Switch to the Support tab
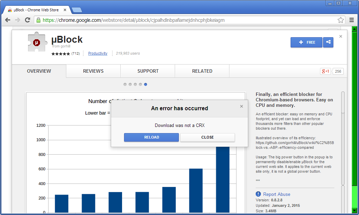This screenshot has width=359, height=215. [x=148, y=71]
